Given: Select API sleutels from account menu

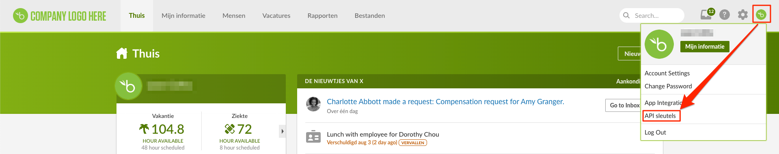Looking at the screenshot, I should [660, 116].
